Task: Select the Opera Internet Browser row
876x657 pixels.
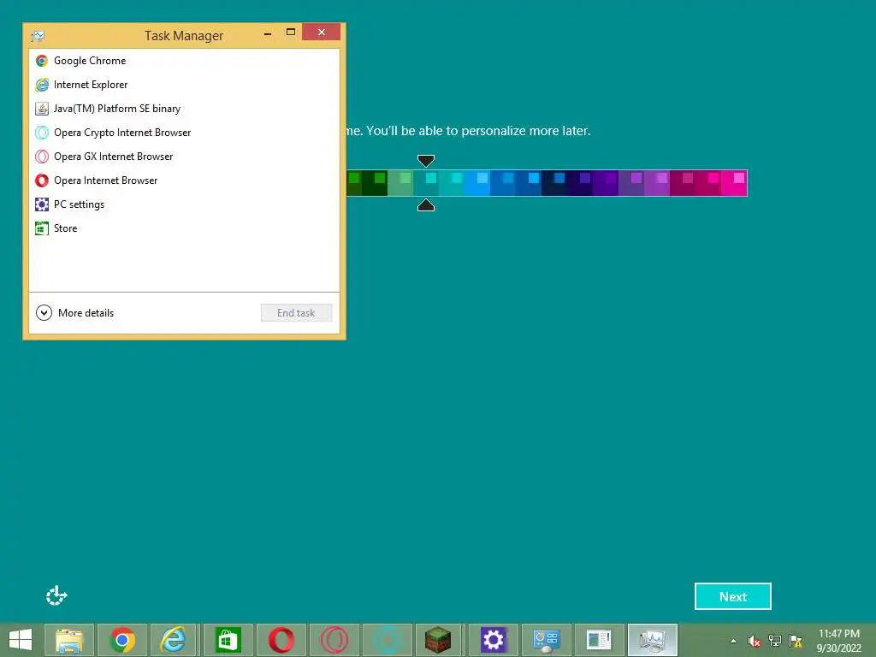Action: pos(185,181)
